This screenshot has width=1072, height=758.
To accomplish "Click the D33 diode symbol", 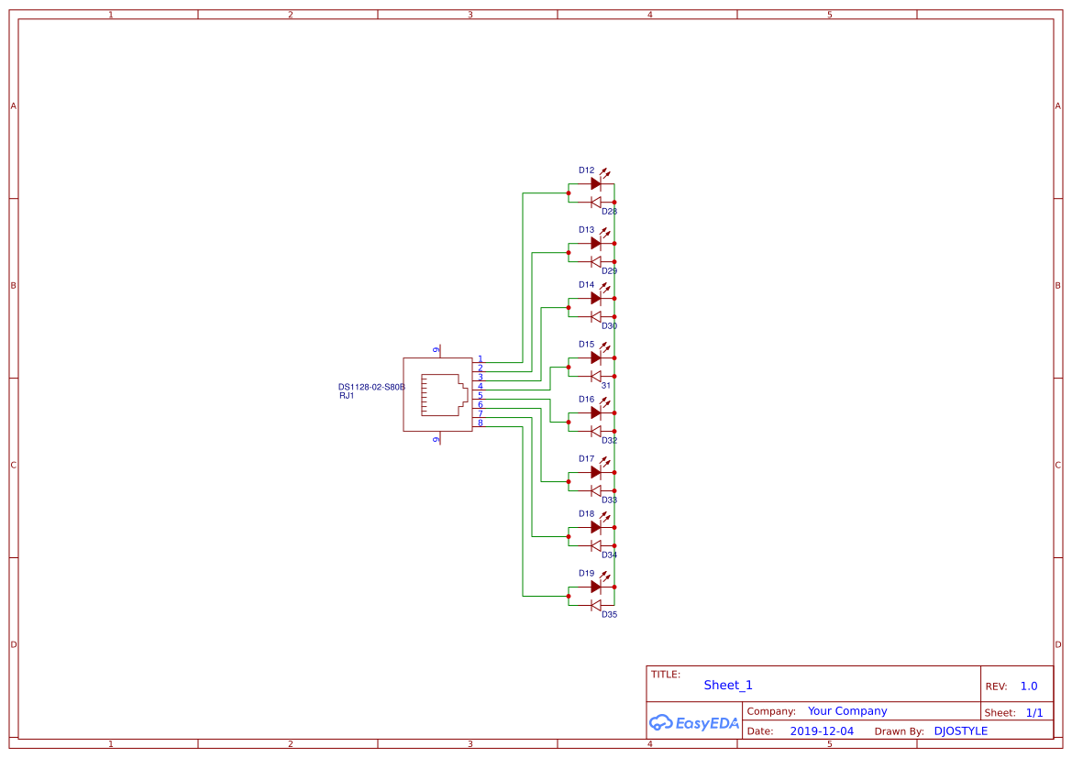I will click(595, 490).
